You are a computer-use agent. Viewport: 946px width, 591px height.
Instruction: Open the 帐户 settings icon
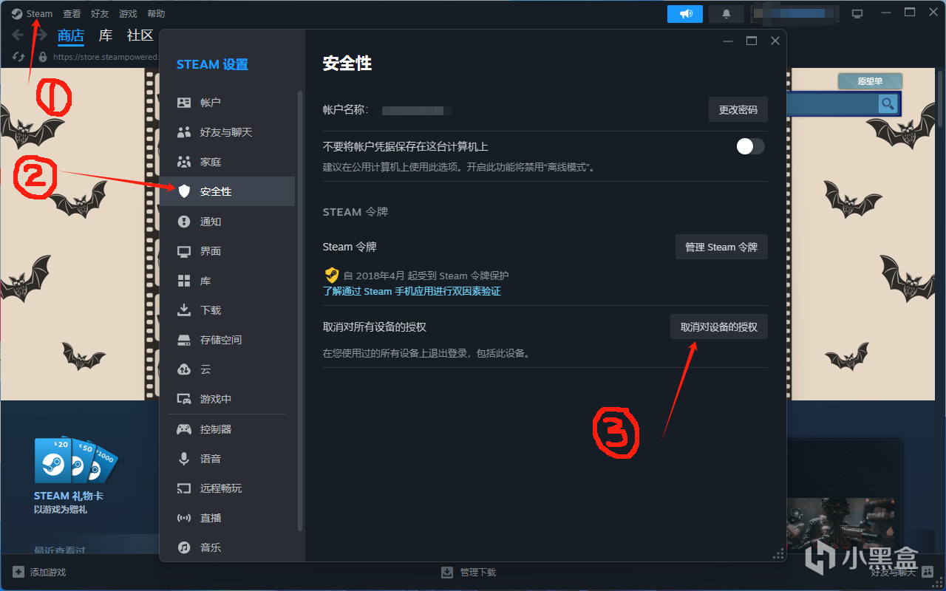pyautogui.click(x=184, y=103)
